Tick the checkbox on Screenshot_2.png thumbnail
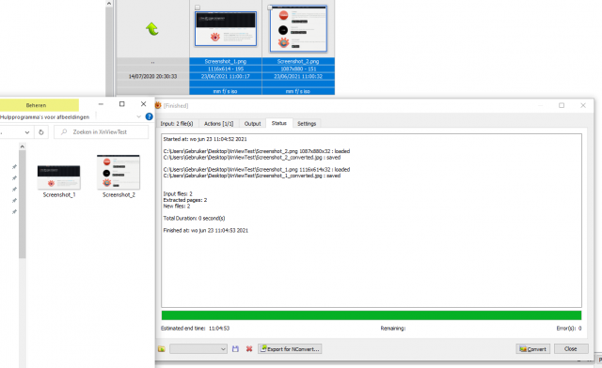Screen dimensions: 602x368 pos(270,7)
